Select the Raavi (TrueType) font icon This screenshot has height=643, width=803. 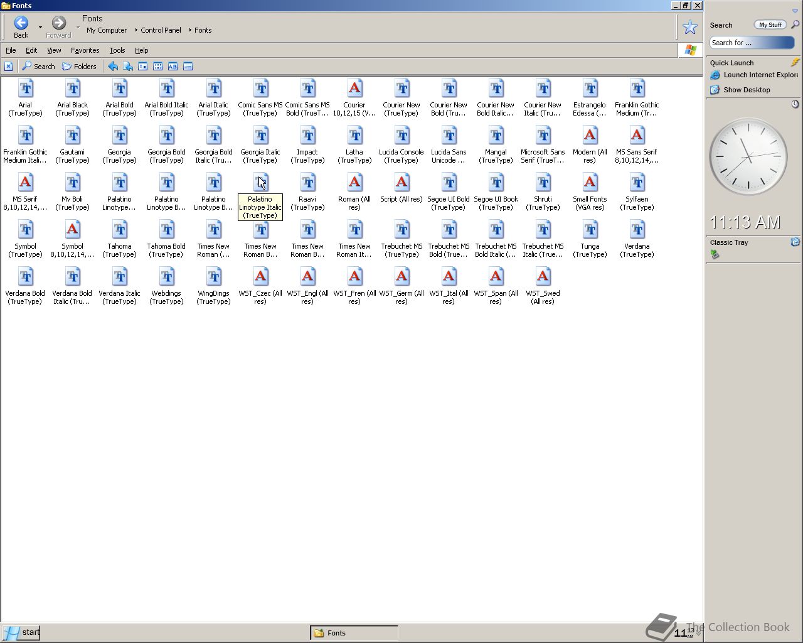pyautogui.click(x=307, y=183)
